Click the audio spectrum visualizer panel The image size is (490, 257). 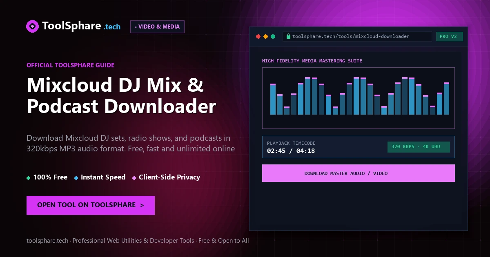pos(358,98)
